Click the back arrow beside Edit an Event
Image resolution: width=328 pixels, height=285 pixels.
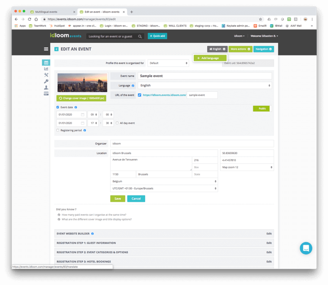56,49
